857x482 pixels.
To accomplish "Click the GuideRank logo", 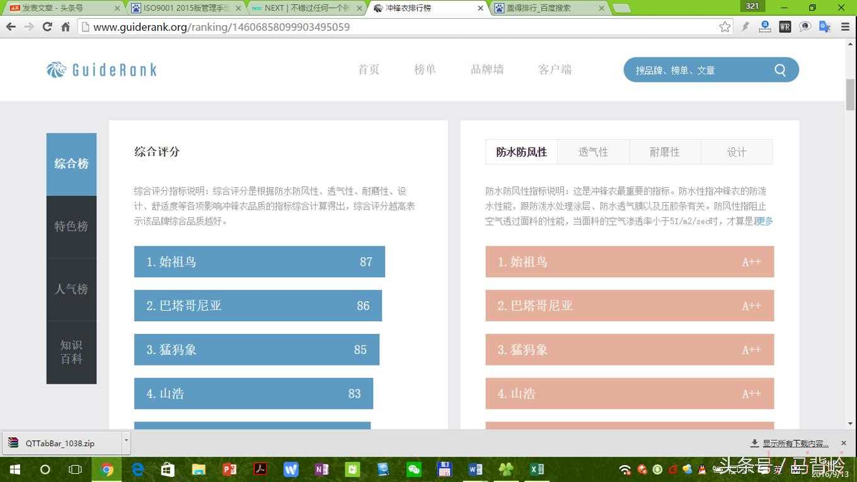I will point(101,70).
